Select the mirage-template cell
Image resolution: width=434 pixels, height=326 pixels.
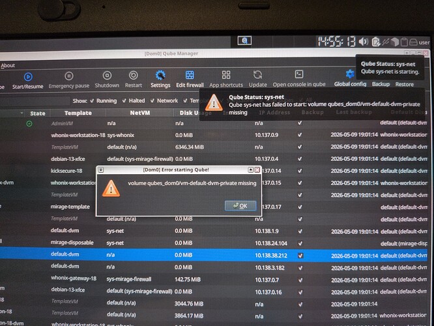click(x=70, y=207)
